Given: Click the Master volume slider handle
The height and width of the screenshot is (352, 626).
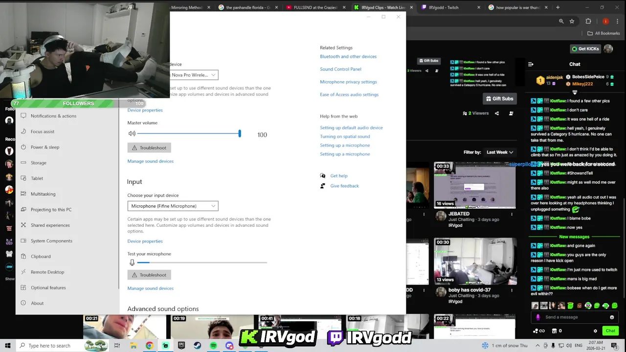Looking at the screenshot, I should 240,133.
